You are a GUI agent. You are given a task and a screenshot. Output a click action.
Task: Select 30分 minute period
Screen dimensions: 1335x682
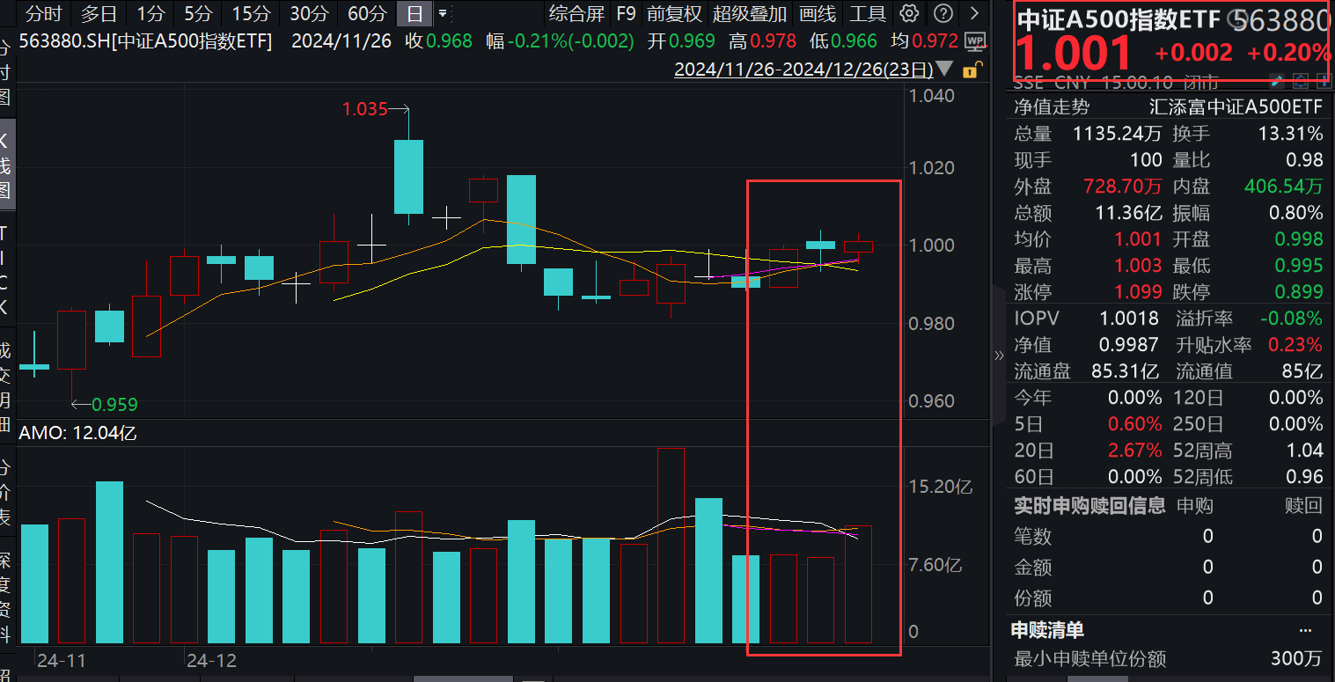click(309, 13)
